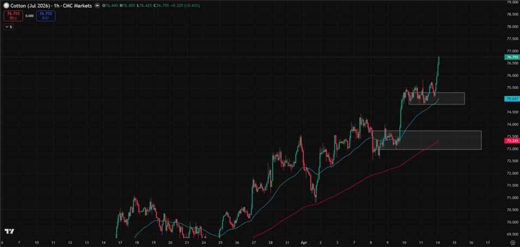Click the Cotton symbol logo icon
Viewport: 520px width, 247px height.
[x=6, y=6]
